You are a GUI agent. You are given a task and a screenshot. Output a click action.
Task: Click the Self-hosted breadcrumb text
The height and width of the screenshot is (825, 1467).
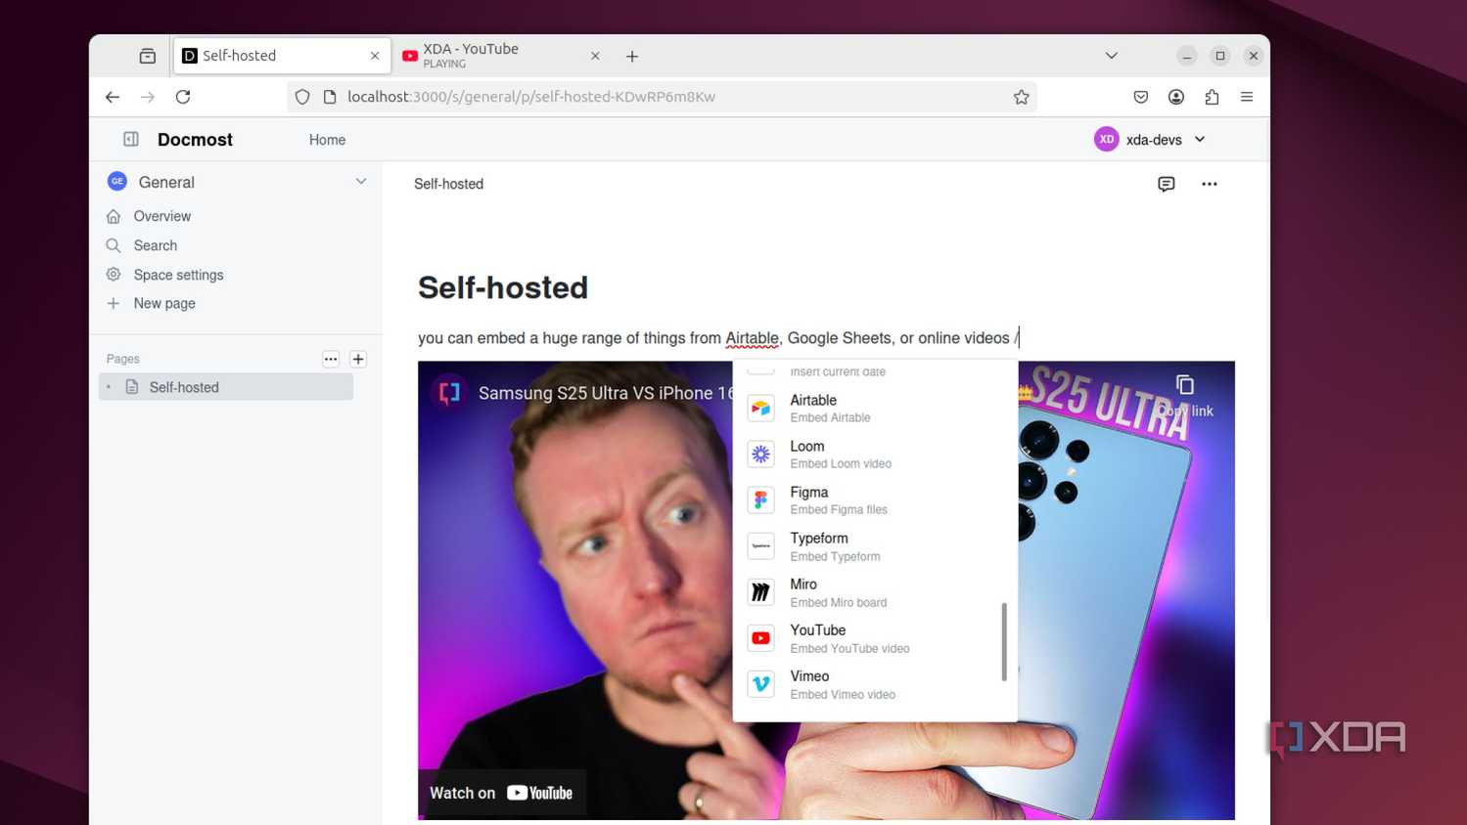[x=448, y=184]
